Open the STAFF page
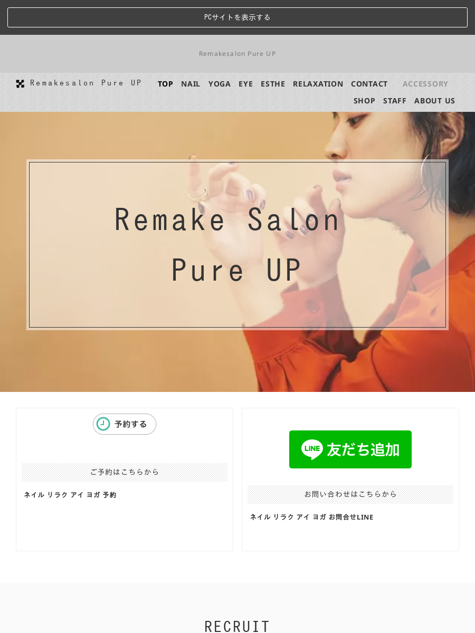Viewport: 475px width, 633px height. coord(395,101)
